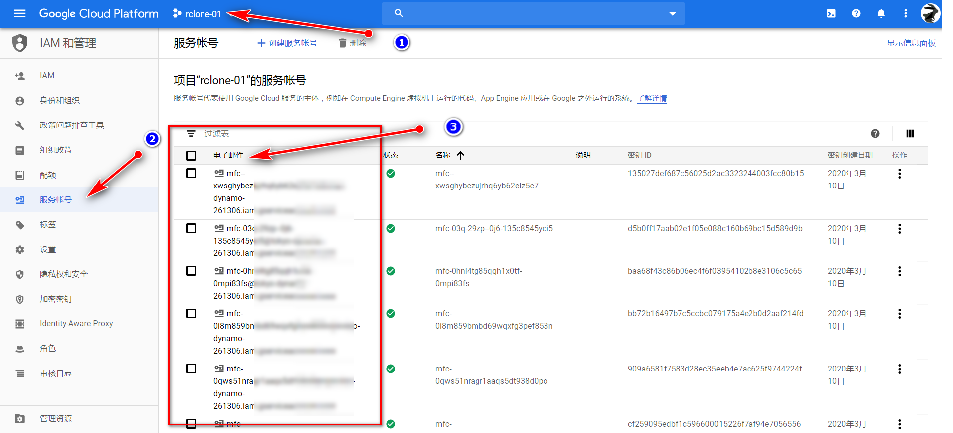Click the filter lines icon
Image resolution: width=953 pixels, height=433 pixels.
(191, 134)
